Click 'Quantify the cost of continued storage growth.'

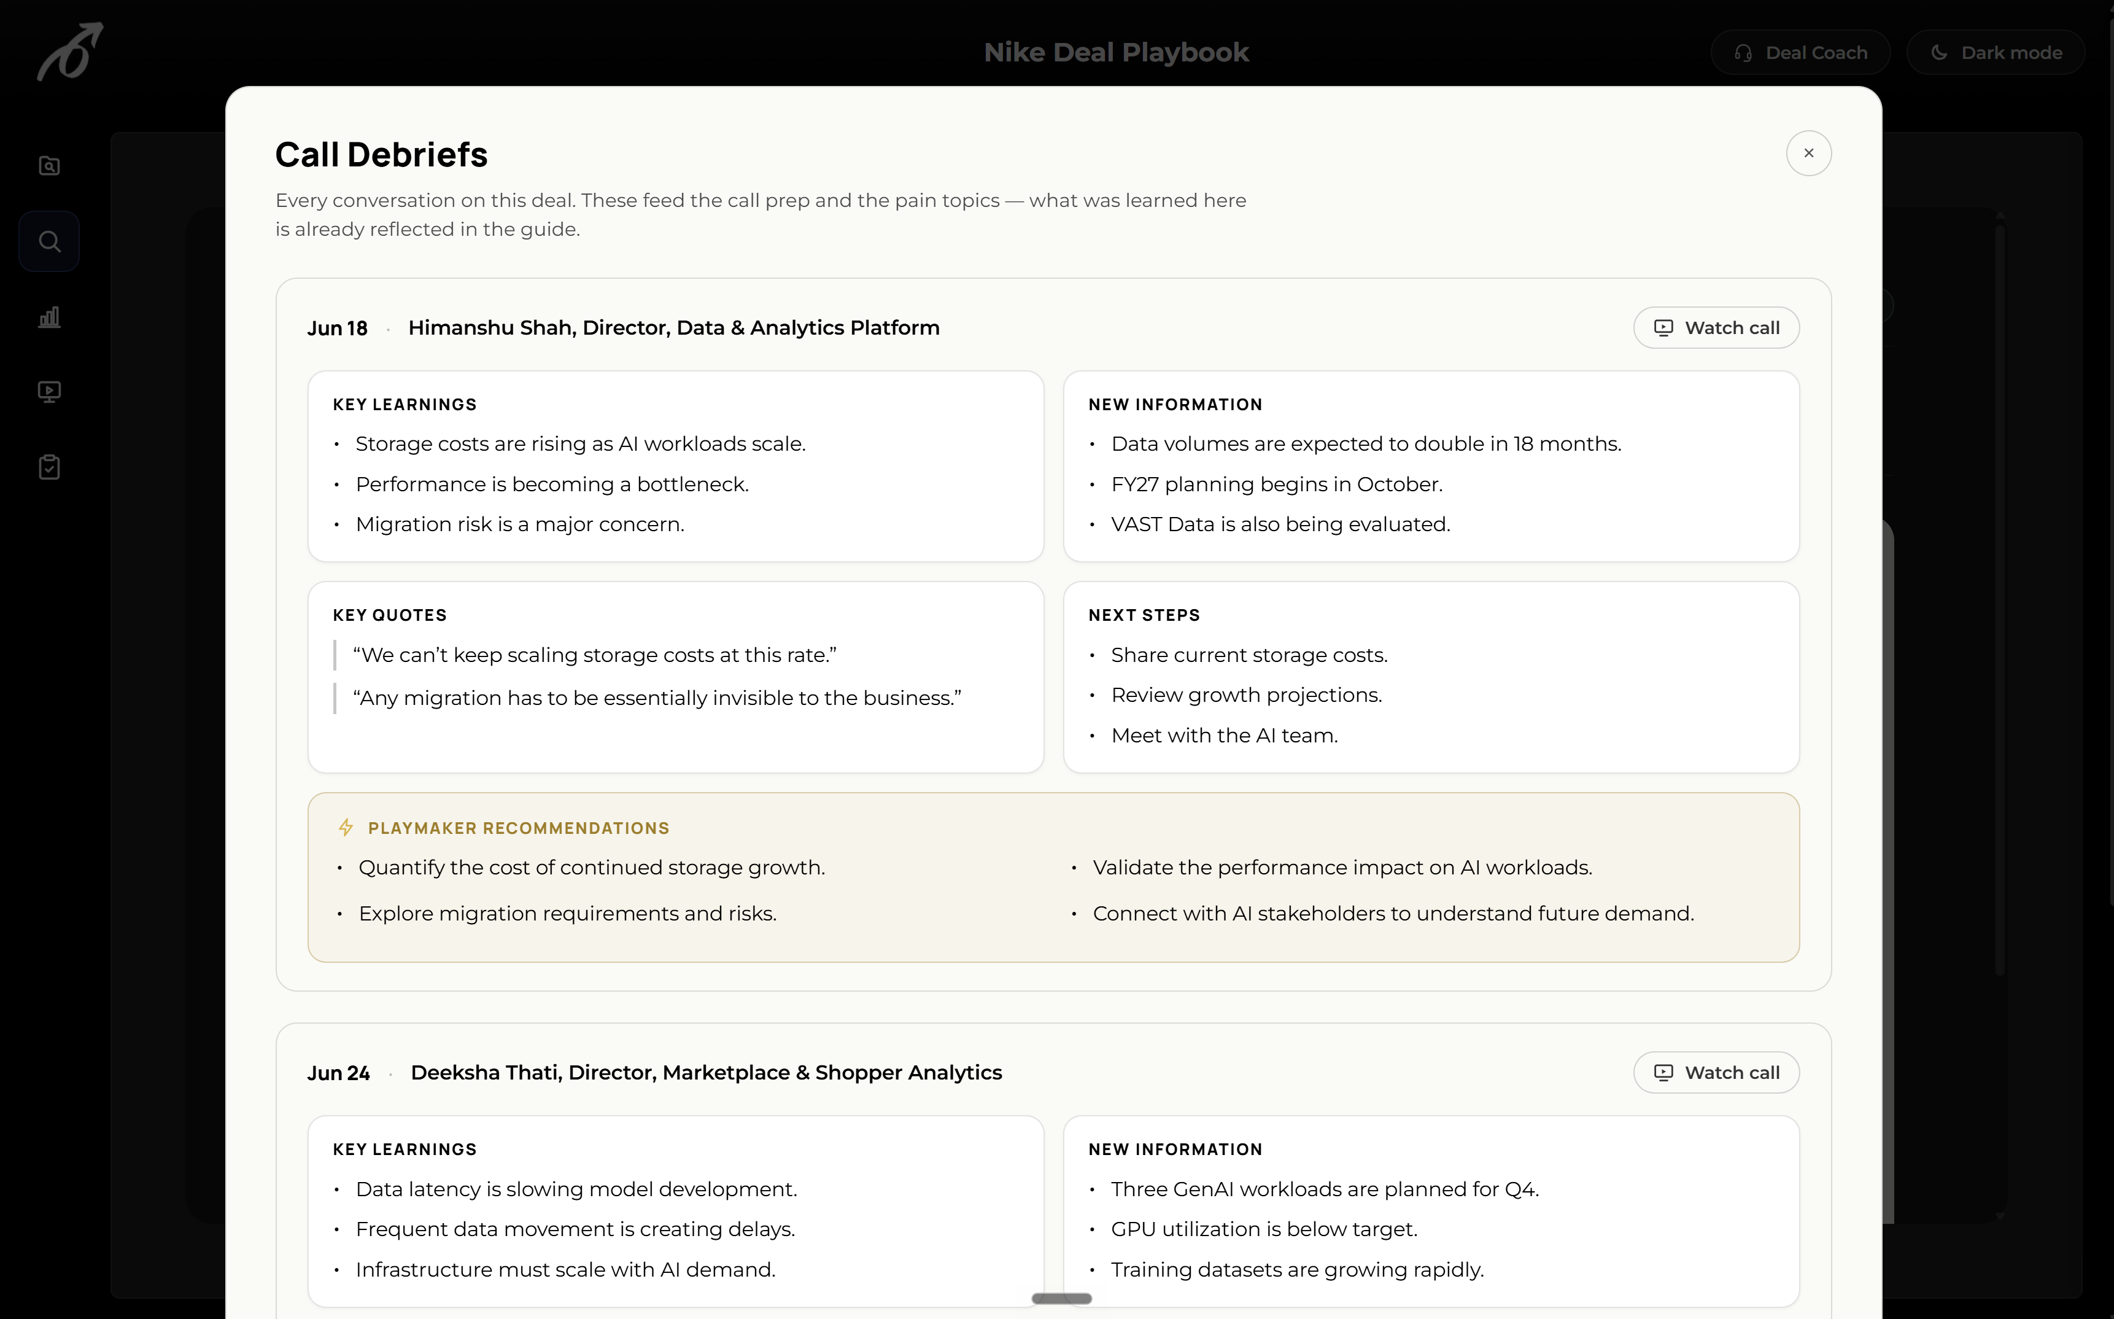(592, 868)
